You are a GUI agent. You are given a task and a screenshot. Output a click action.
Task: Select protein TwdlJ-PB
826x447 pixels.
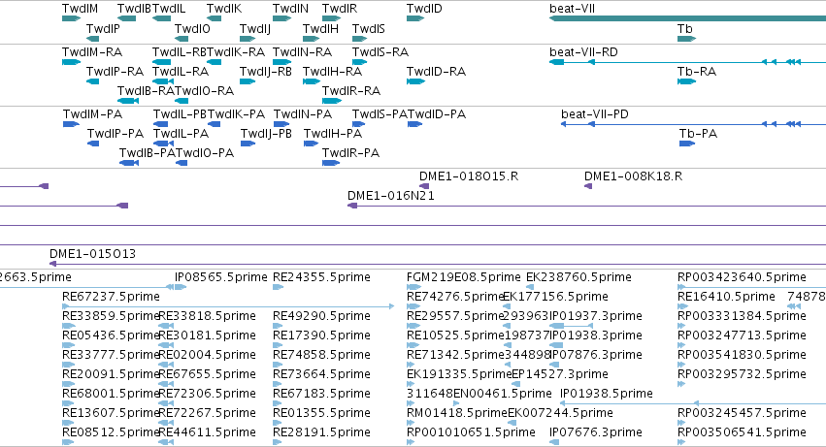pos(266,134)
